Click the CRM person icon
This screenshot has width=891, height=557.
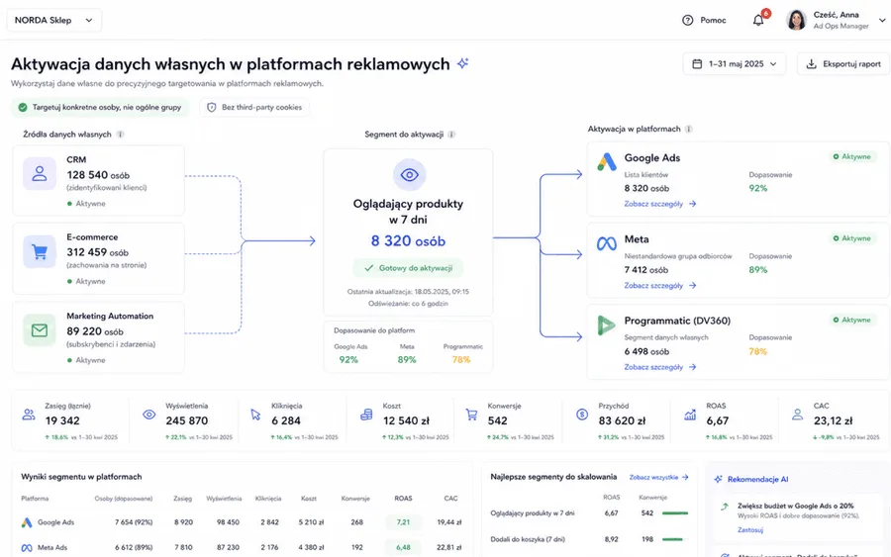pos(40,173)
